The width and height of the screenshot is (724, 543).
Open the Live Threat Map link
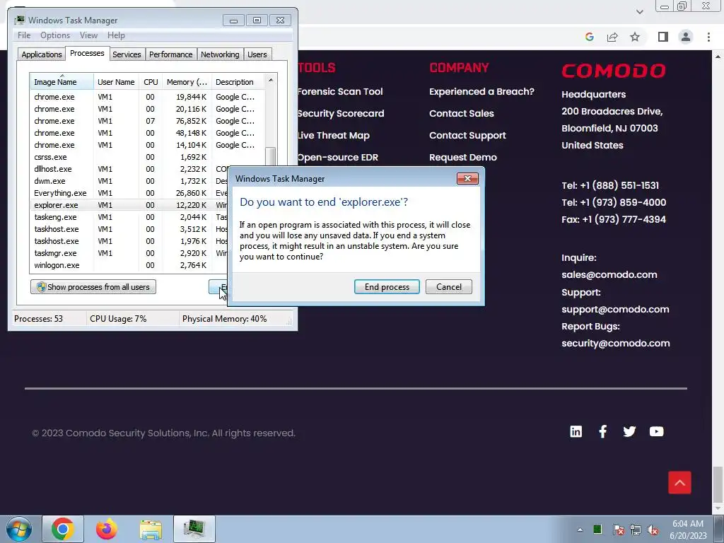coord(334,135)
